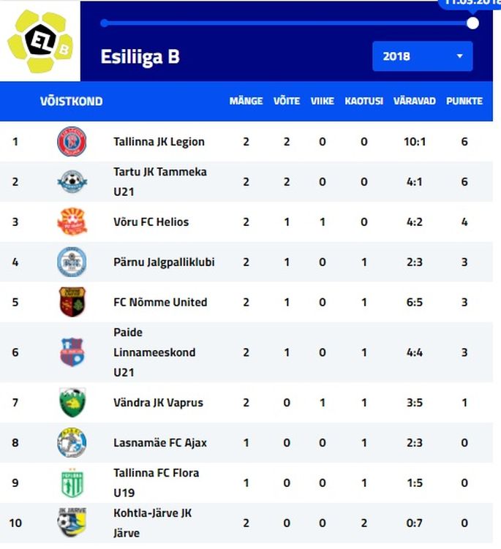501x549 pixels.
Task: Open the Võru FC Helios team link
Action: point(151,222)
